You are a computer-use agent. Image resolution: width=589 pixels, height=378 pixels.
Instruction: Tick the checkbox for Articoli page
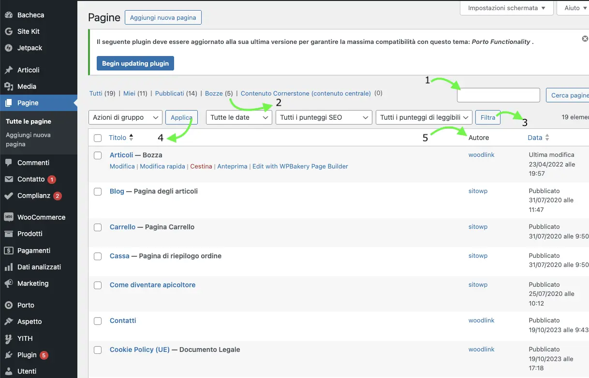98,155
